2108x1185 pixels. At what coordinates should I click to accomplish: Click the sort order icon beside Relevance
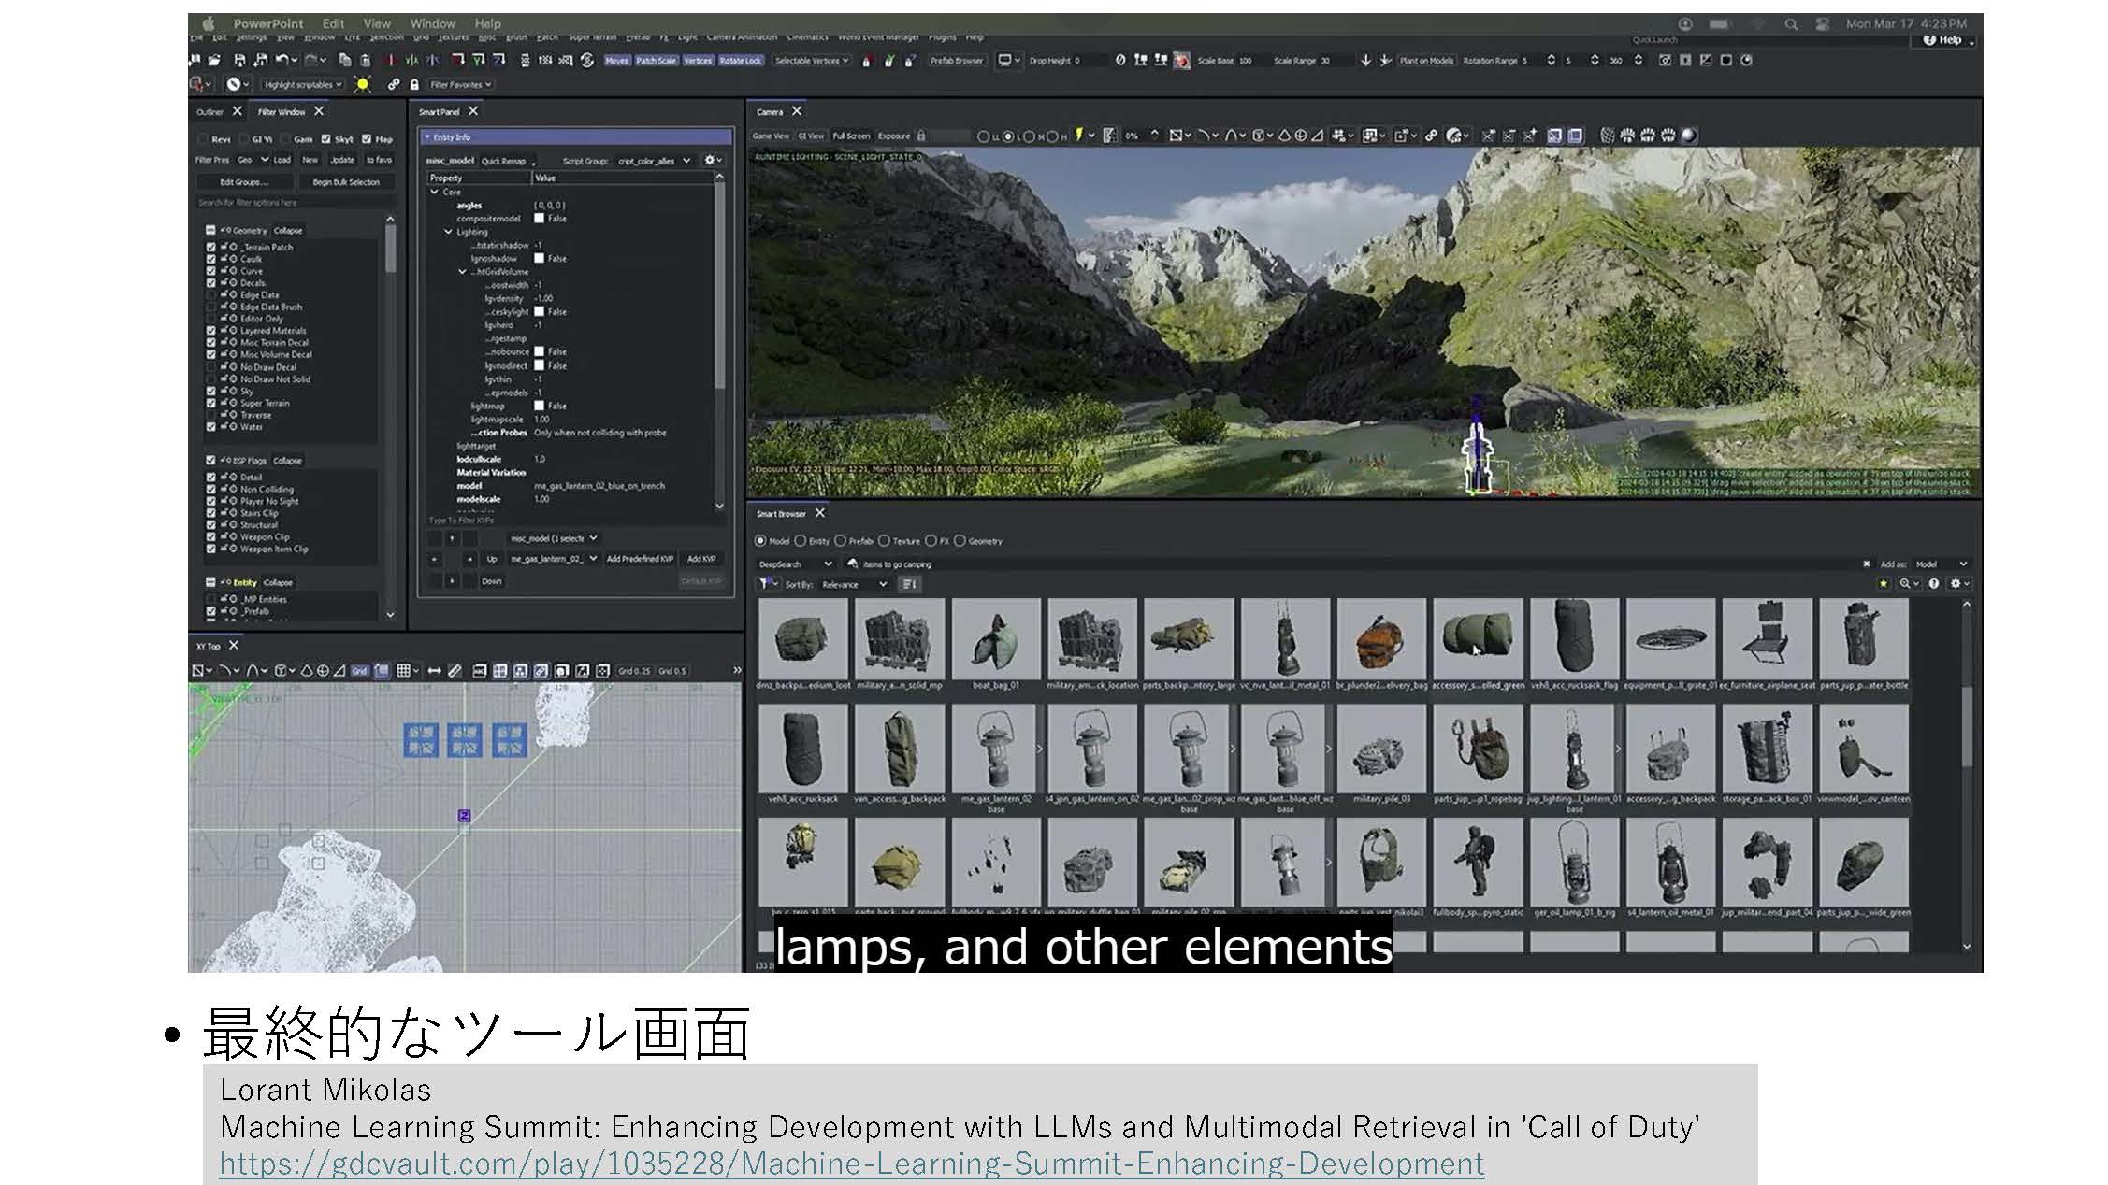click(908, 584)
